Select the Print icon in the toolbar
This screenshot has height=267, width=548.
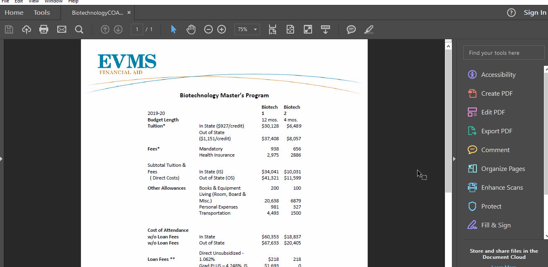[43, 29]
